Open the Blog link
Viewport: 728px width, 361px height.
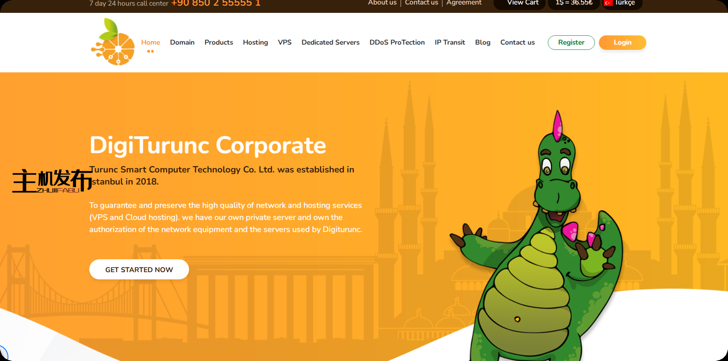point(483,42)
